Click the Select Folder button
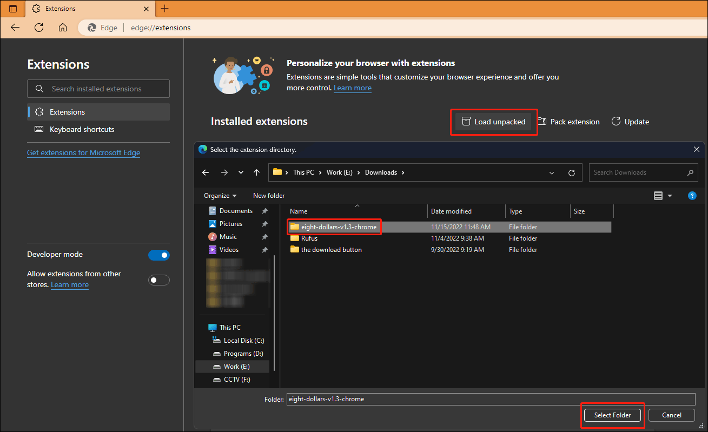This screenshot has width=708, height=432. click(x=612, y=415)
